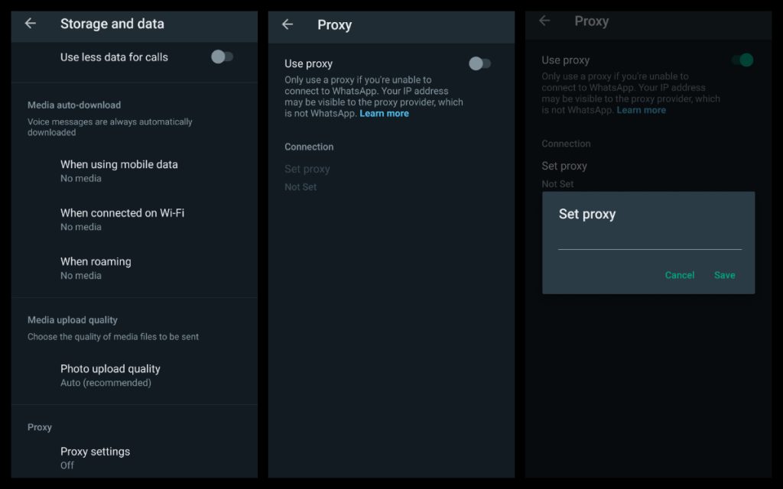This screenshot has height=489, width=783.
Task: Tap the dimmed back arrow behind Set proxy dialog
Action: 544,21
